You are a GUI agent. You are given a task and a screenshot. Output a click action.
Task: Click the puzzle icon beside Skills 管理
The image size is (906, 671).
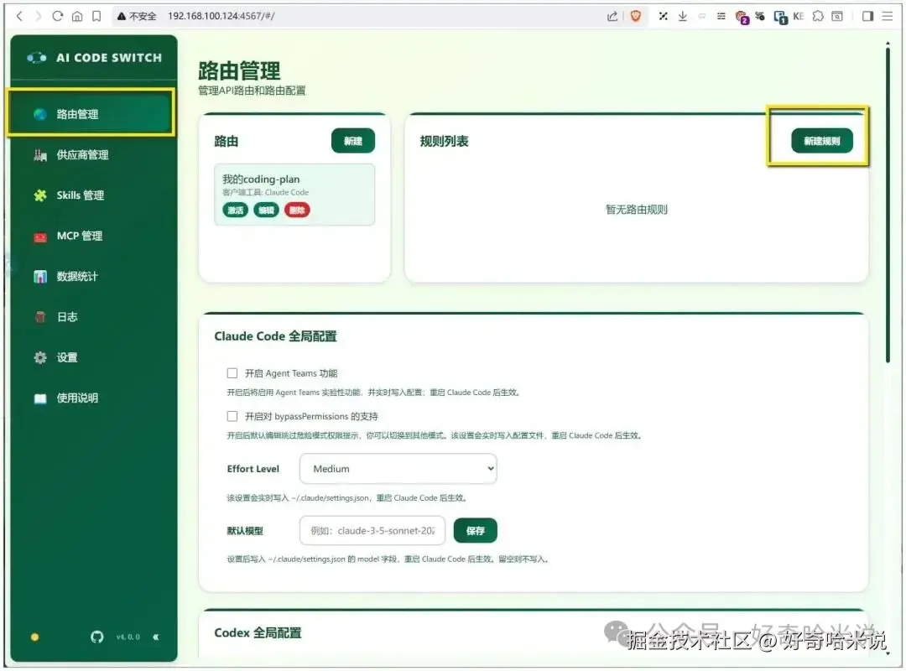[x=40, y=195]
